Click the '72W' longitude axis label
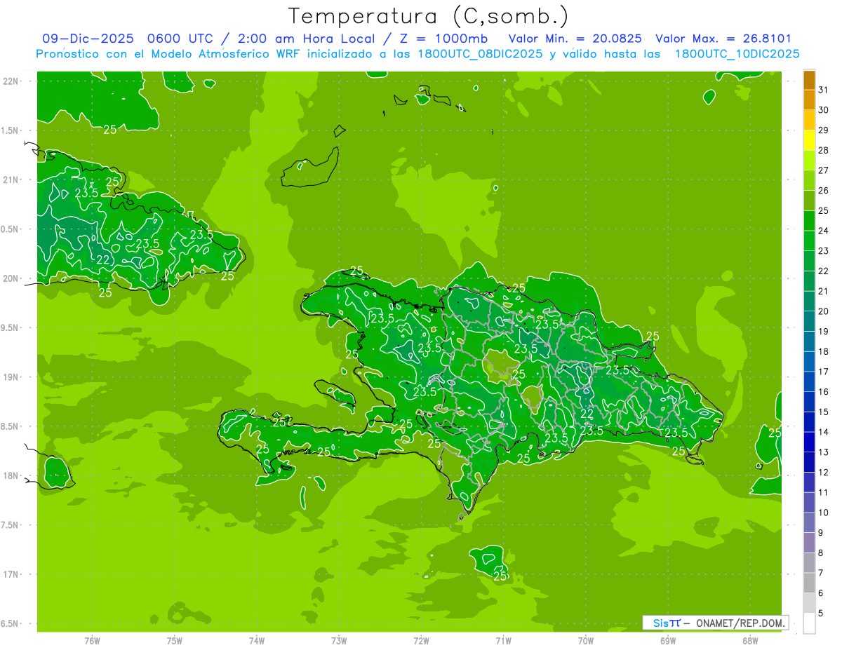 click(421, 641)
